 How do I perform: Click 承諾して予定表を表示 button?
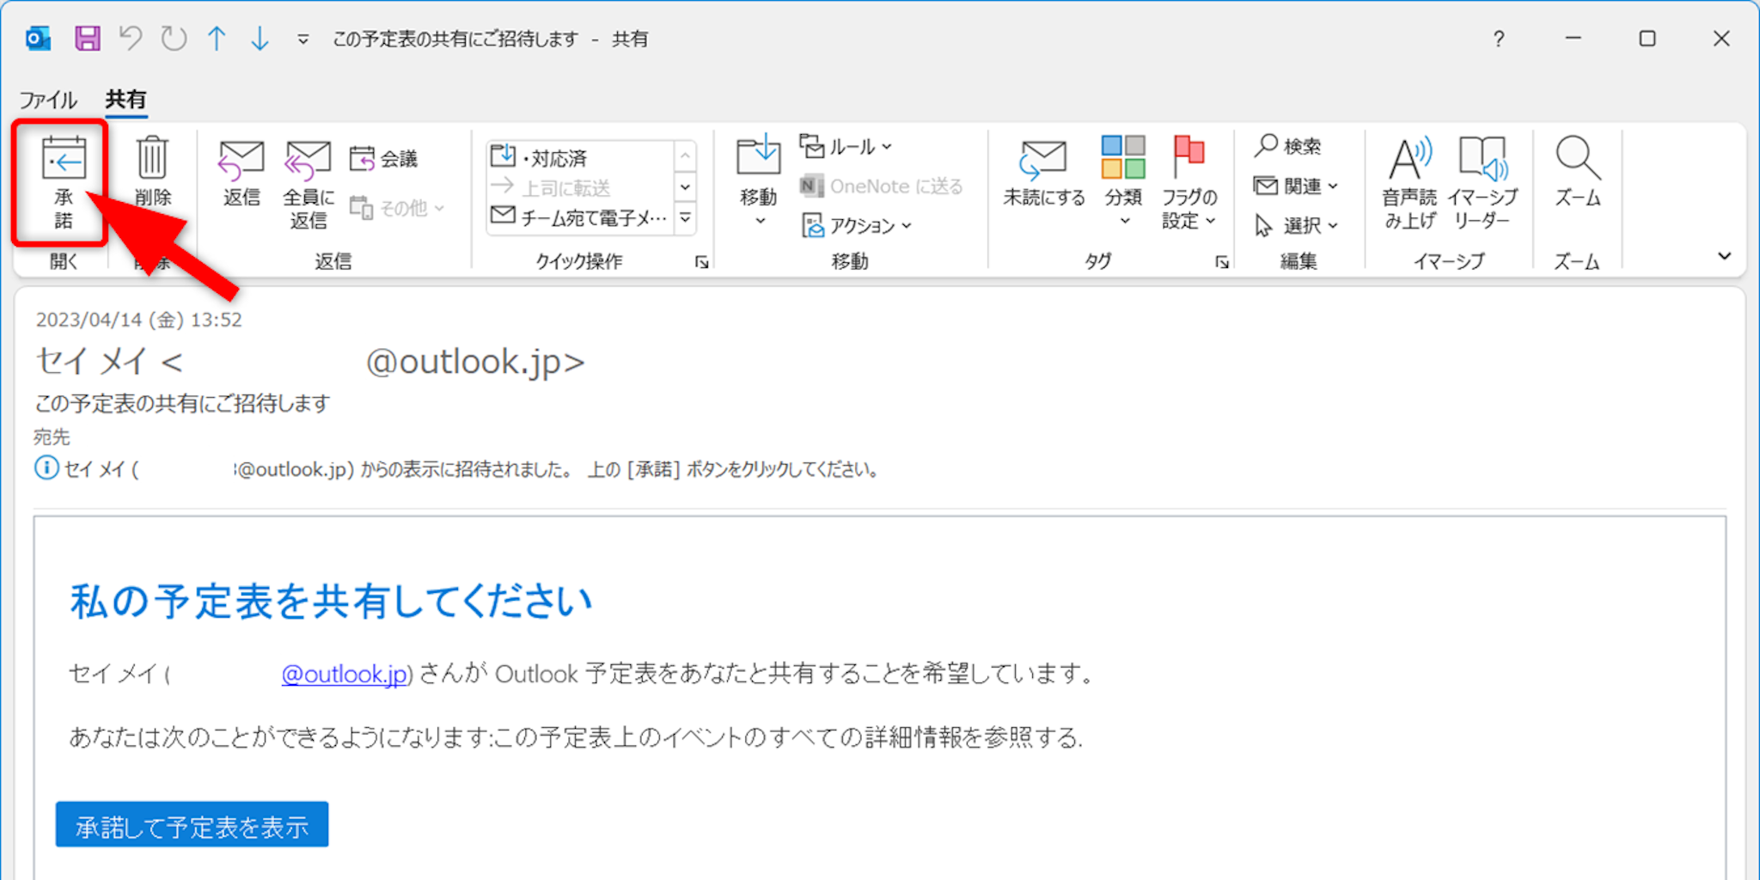(x=192, y=825)
